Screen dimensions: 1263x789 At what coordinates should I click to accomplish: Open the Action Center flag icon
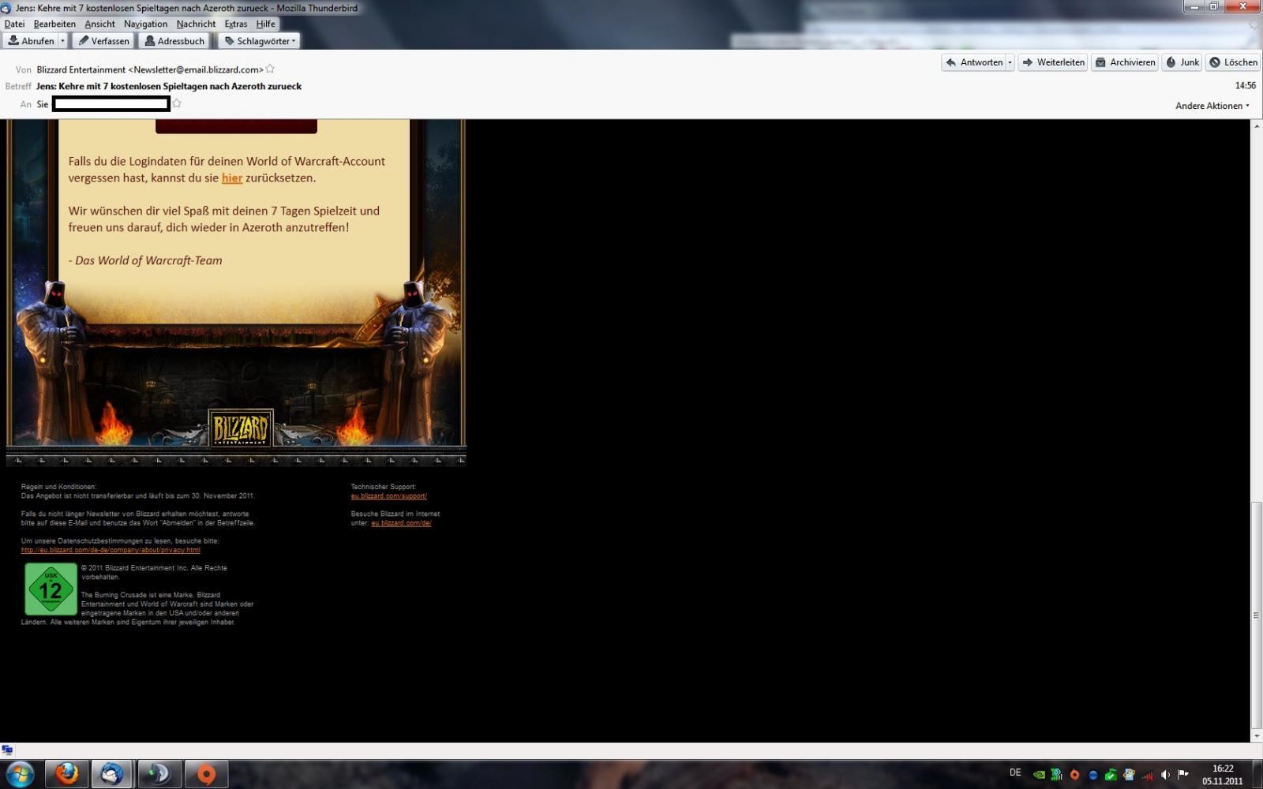click(1183, 775)
